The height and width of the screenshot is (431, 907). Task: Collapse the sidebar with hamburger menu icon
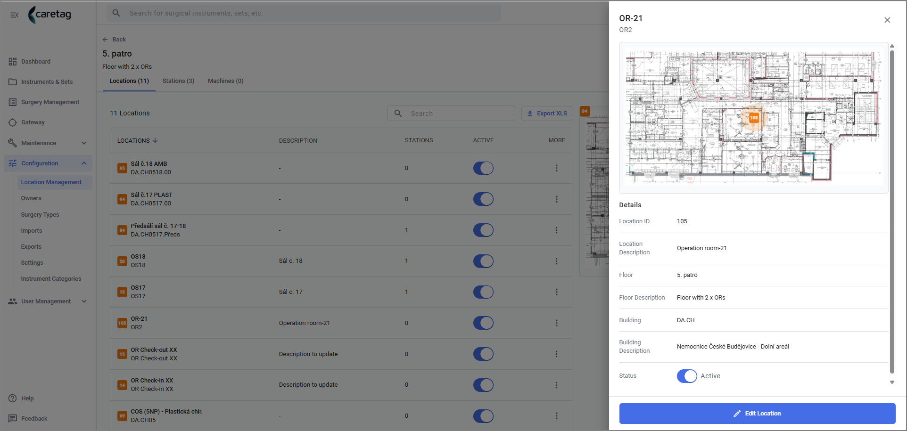(x=14, y=15)
